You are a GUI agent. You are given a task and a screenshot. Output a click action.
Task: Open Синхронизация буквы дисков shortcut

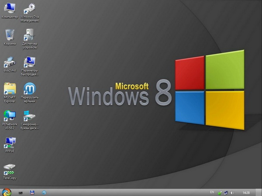click(29, 116)
